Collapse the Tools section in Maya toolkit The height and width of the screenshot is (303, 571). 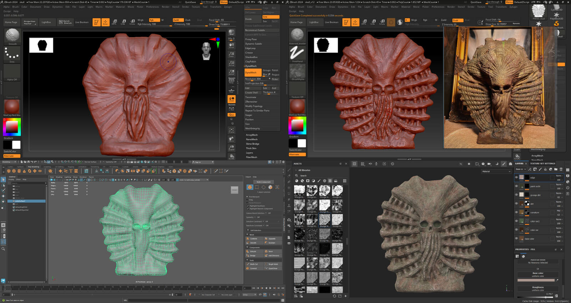(x=247, y=260)
